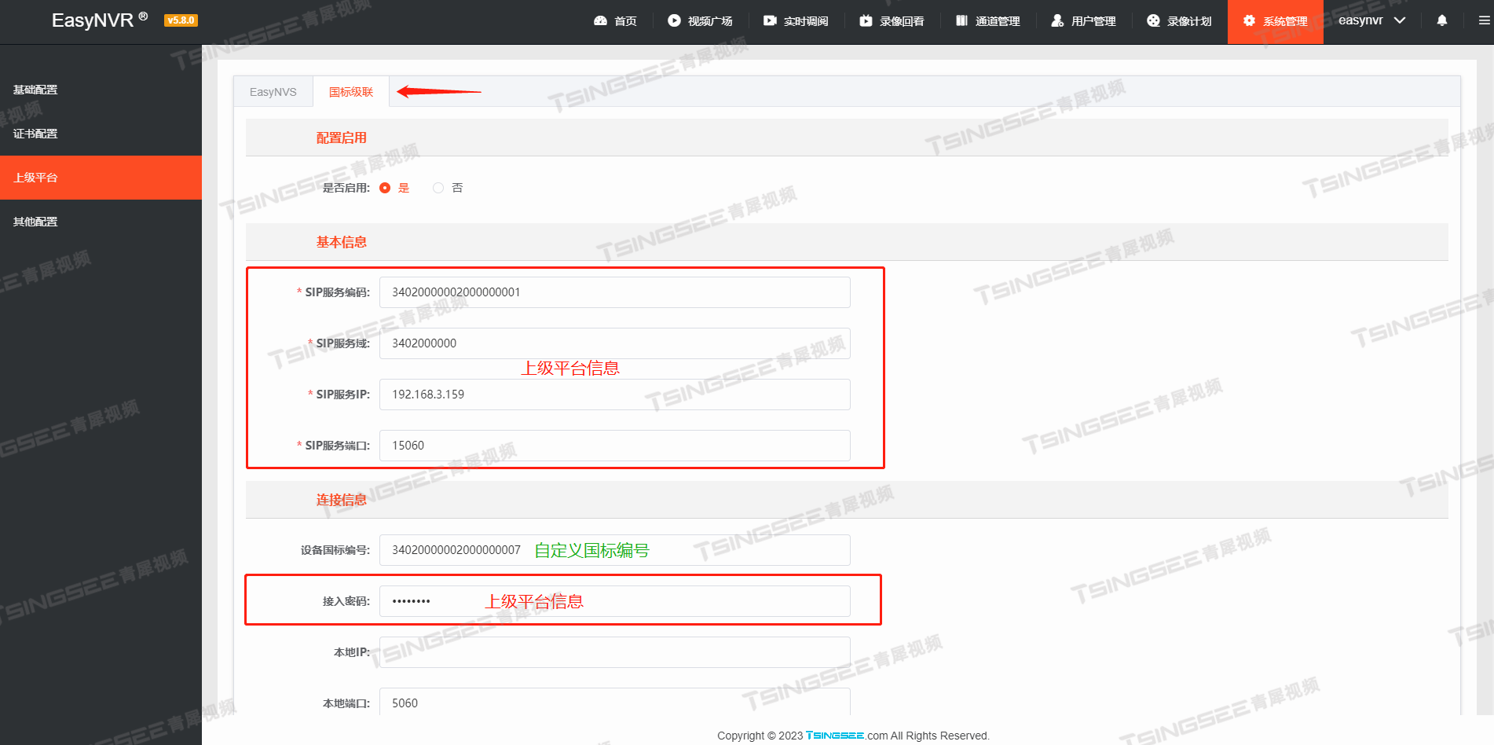
Task: Click the 通道管理 channel icon
Action: pos(961,21)
